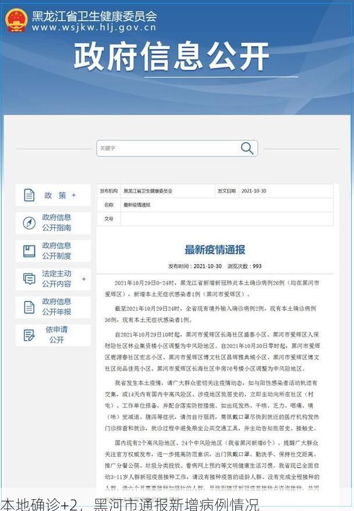This screenshot has width=354, height=511.
Task: Click the 发布机构 label cell
Action: click(109, 191)
